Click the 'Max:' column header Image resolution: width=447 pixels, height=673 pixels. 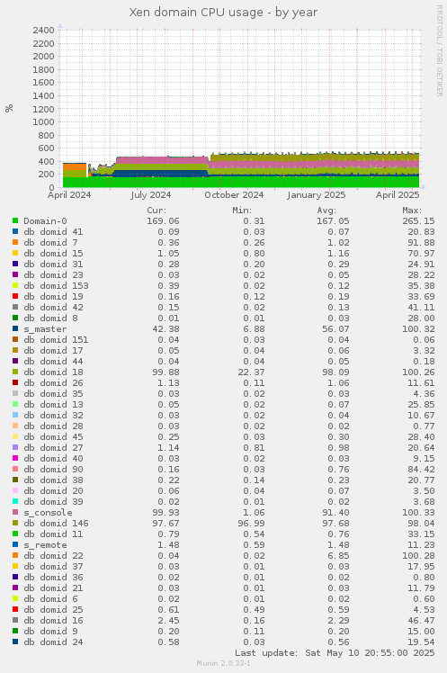pos(412,211)
